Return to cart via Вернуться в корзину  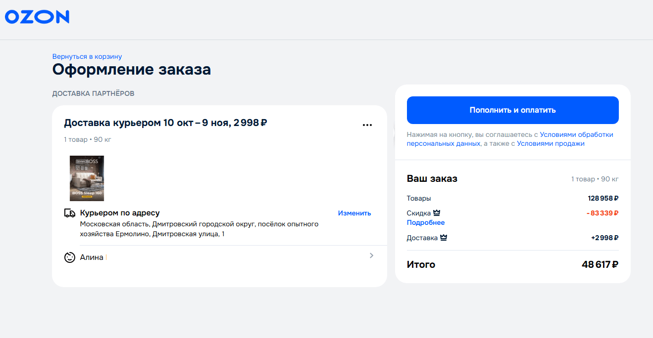point(87,56)
